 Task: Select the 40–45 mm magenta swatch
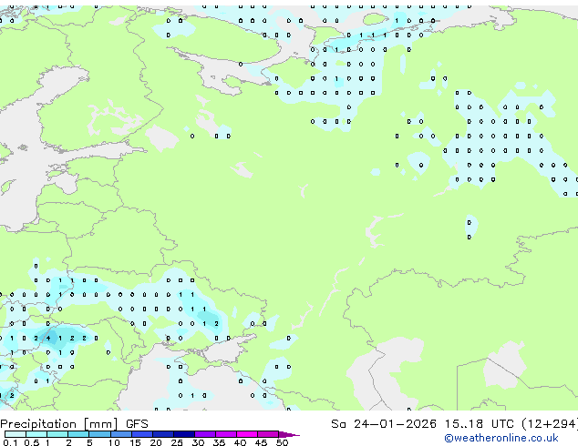247,434
